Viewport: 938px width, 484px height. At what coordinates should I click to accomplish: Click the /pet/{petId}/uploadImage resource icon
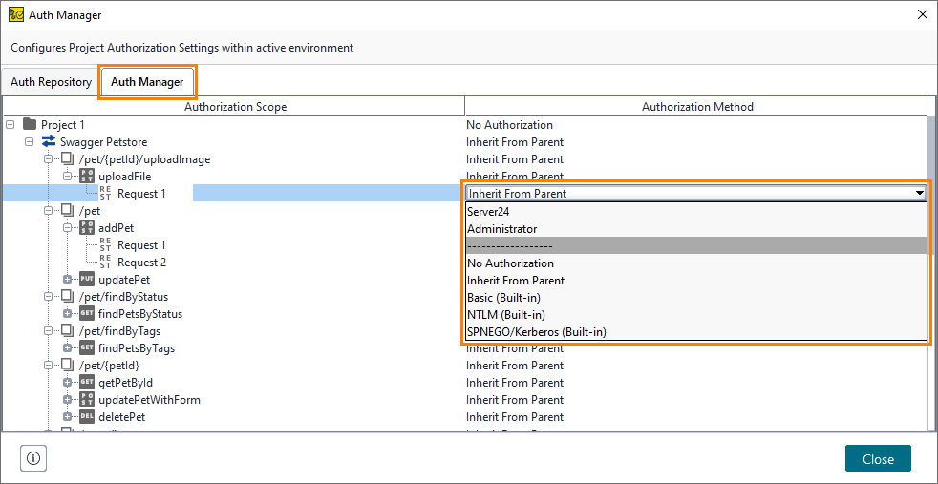pos(68,159)
